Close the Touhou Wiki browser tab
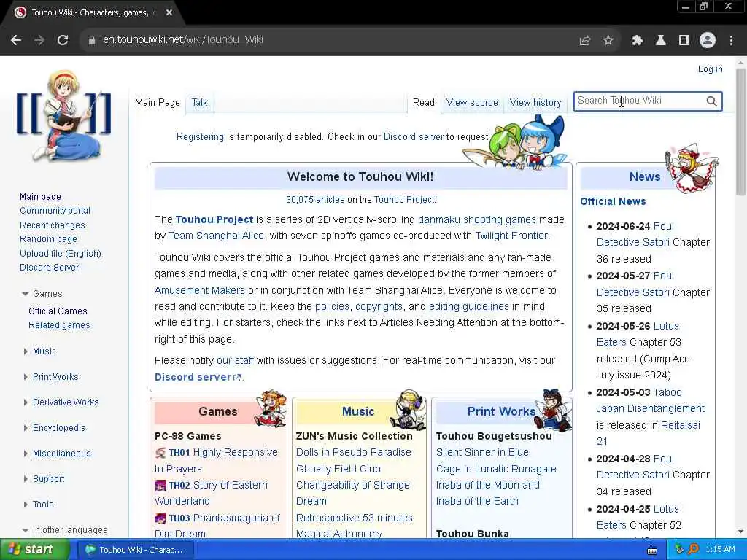The image size is (747, 560). point(169,13)
